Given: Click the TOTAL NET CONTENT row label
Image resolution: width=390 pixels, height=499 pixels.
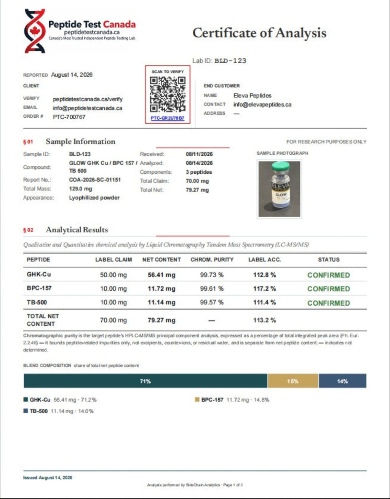Looking at the screenshot, I should (x=43, y=320).
